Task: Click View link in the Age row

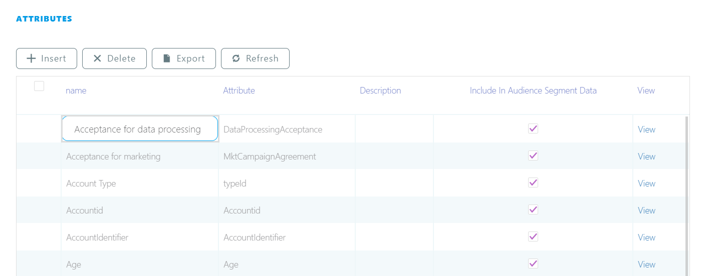Action: 646,264
